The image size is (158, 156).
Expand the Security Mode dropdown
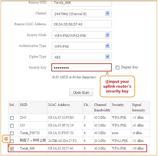[x=107, y=35]
